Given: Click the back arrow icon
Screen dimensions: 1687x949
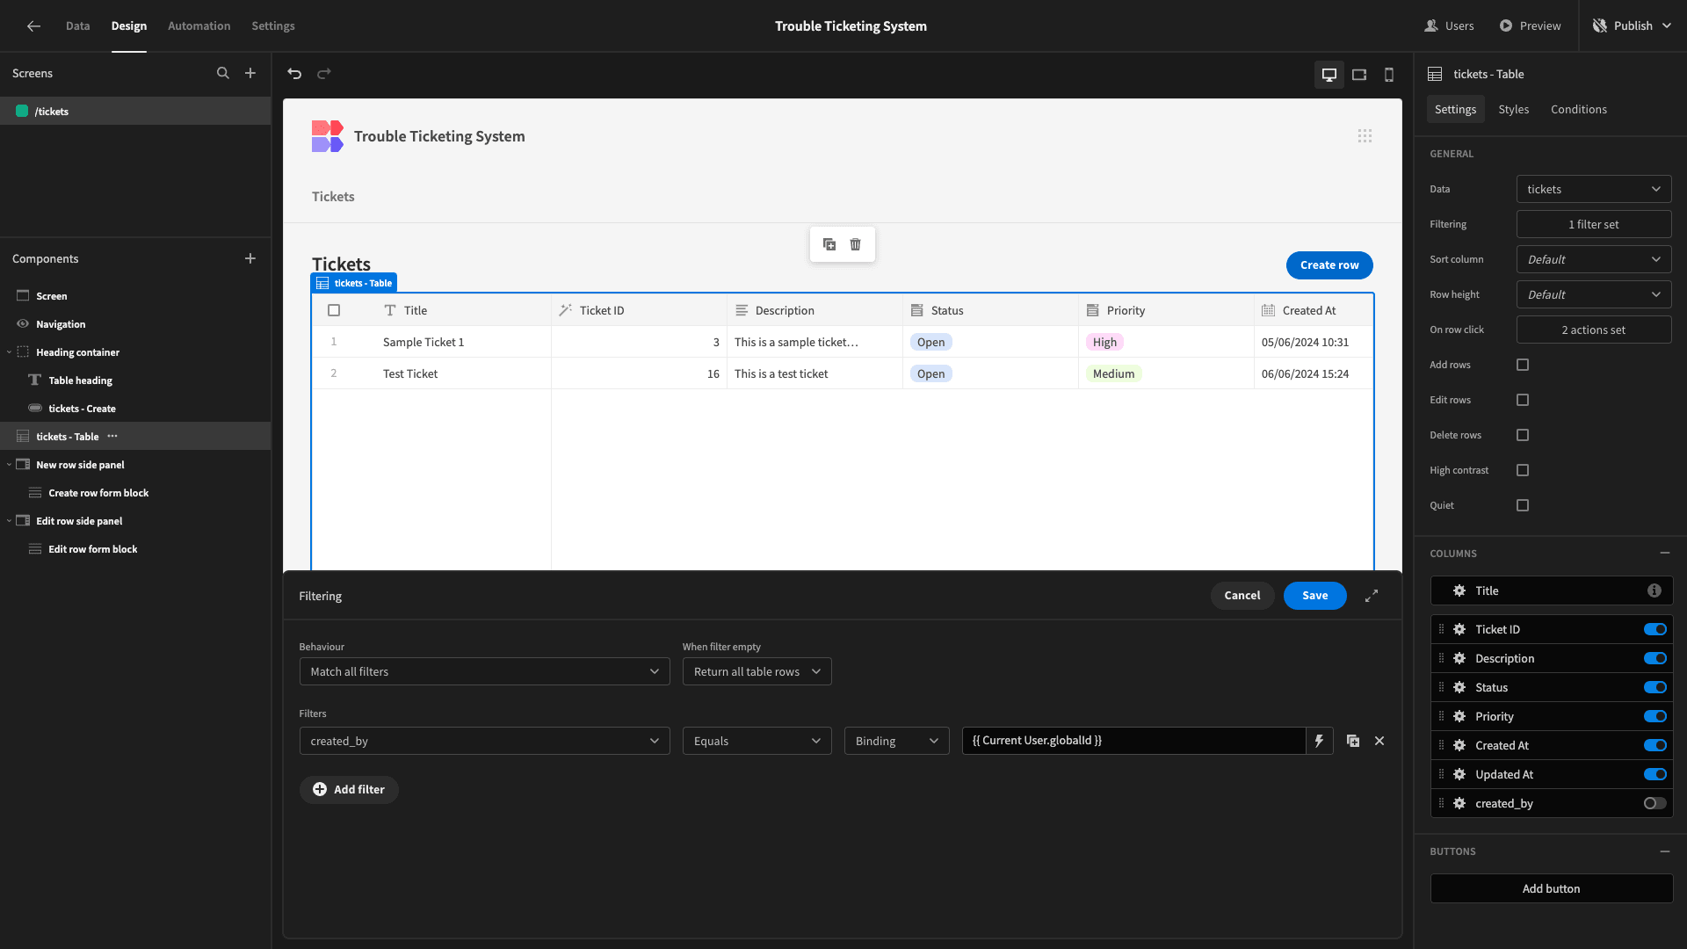Looking at the screenshot, I should pyautogui.click(x=33, y=26).
